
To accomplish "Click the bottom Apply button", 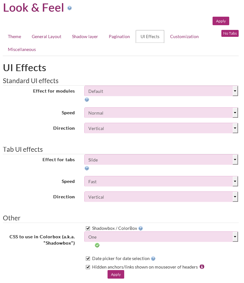I will [x=116, y=274].
